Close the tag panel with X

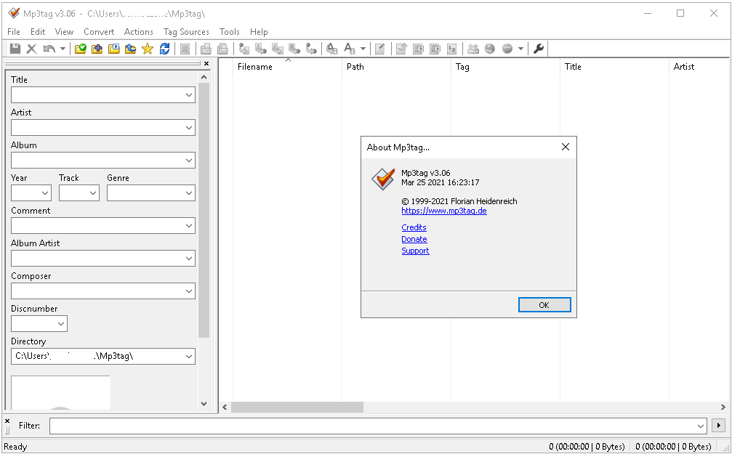click(x=206, y=63)
